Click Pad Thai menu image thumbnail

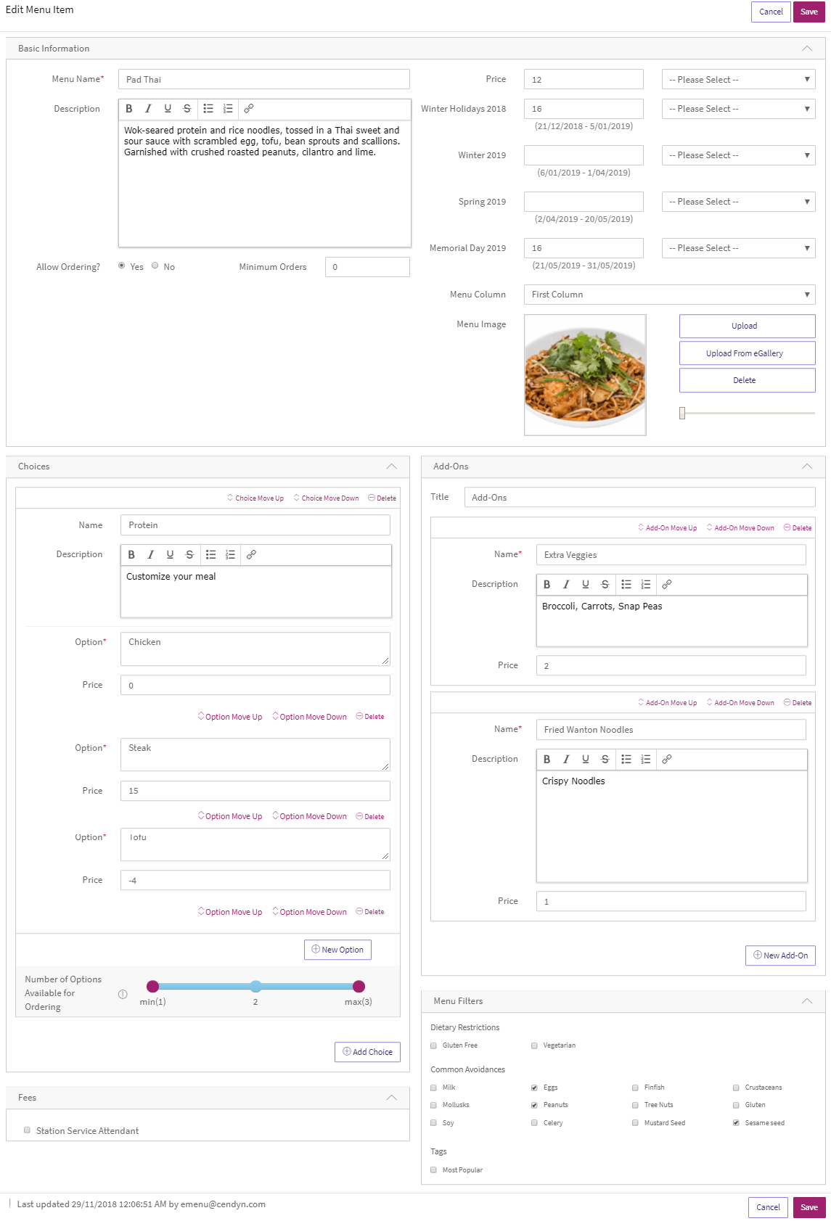tap(585, 375)
